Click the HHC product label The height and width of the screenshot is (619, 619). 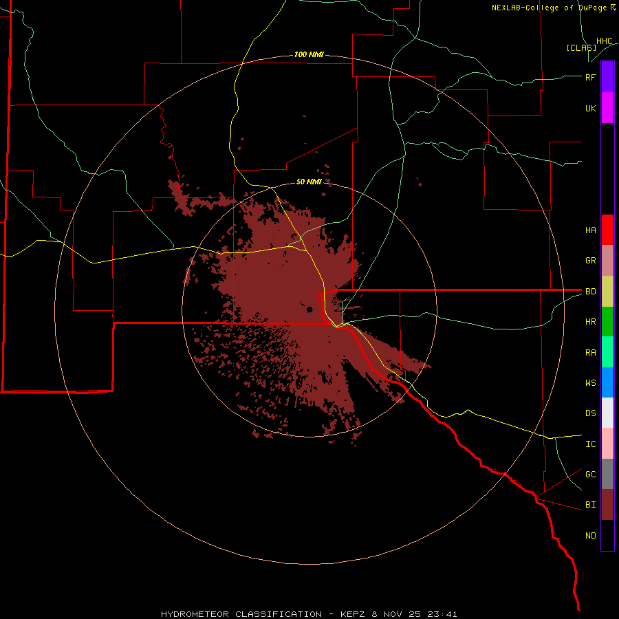pos(604,41)
